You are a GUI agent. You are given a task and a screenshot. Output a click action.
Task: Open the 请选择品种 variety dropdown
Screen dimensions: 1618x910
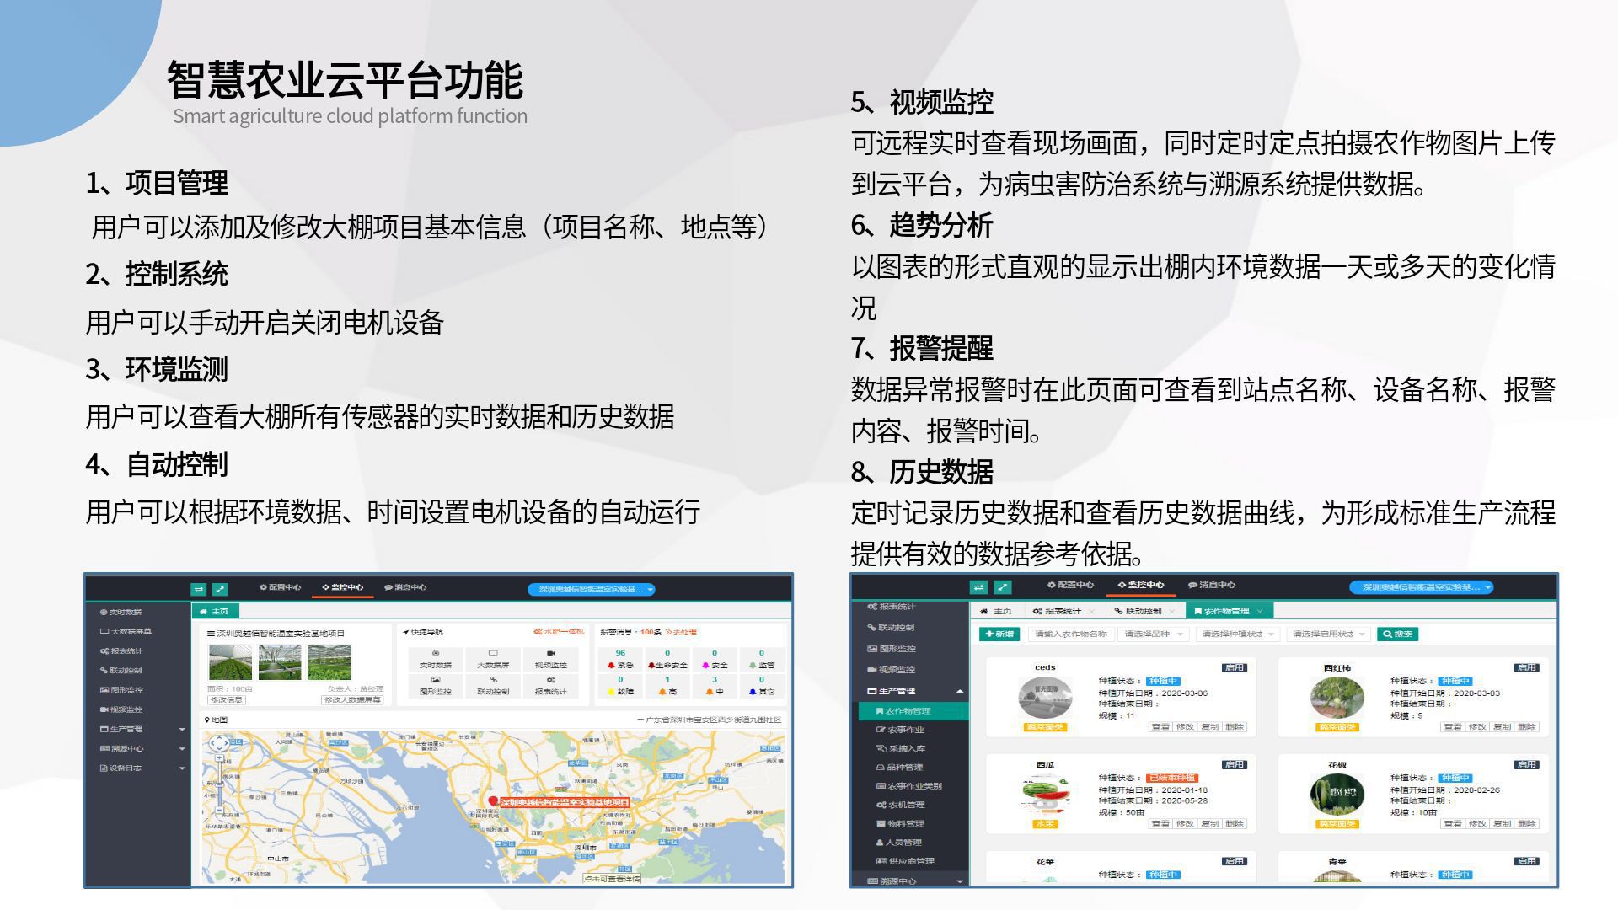[x=1154, y=634]
